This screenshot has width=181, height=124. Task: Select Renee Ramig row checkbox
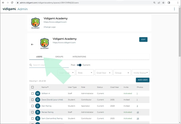[x=32, y=112]
